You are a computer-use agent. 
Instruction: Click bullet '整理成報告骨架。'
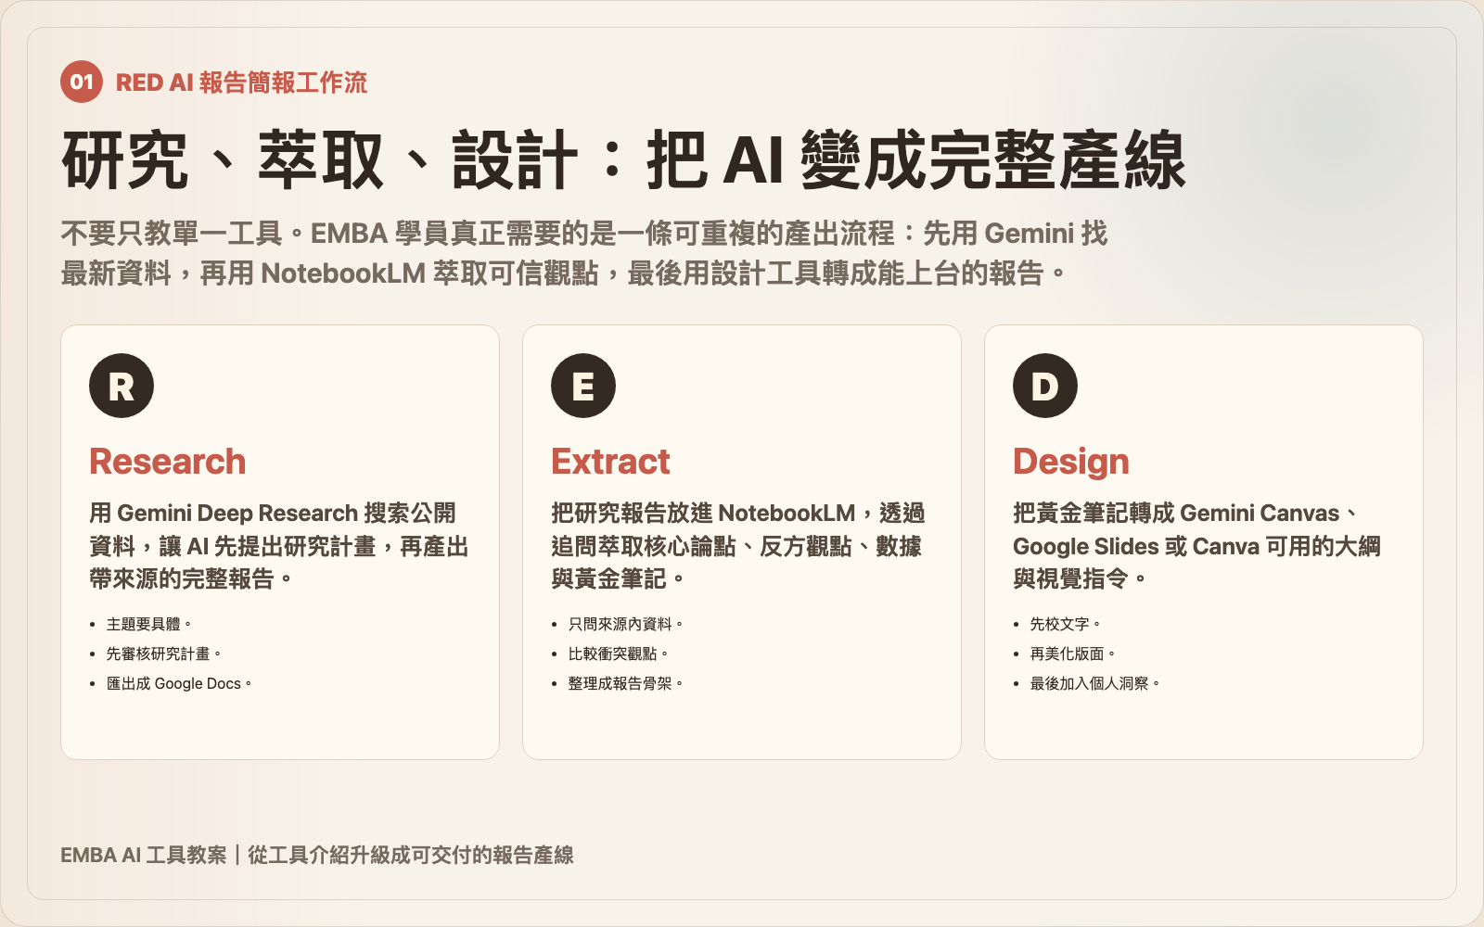pos(625,683)
